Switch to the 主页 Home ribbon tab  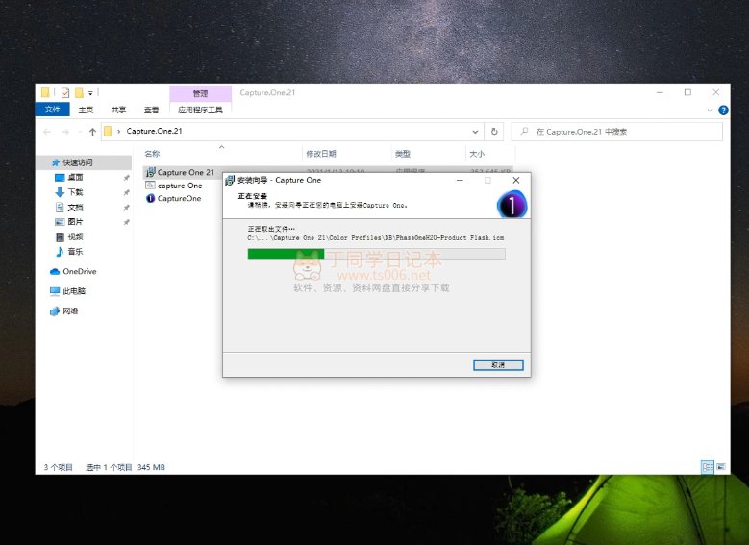click(86, 110)
